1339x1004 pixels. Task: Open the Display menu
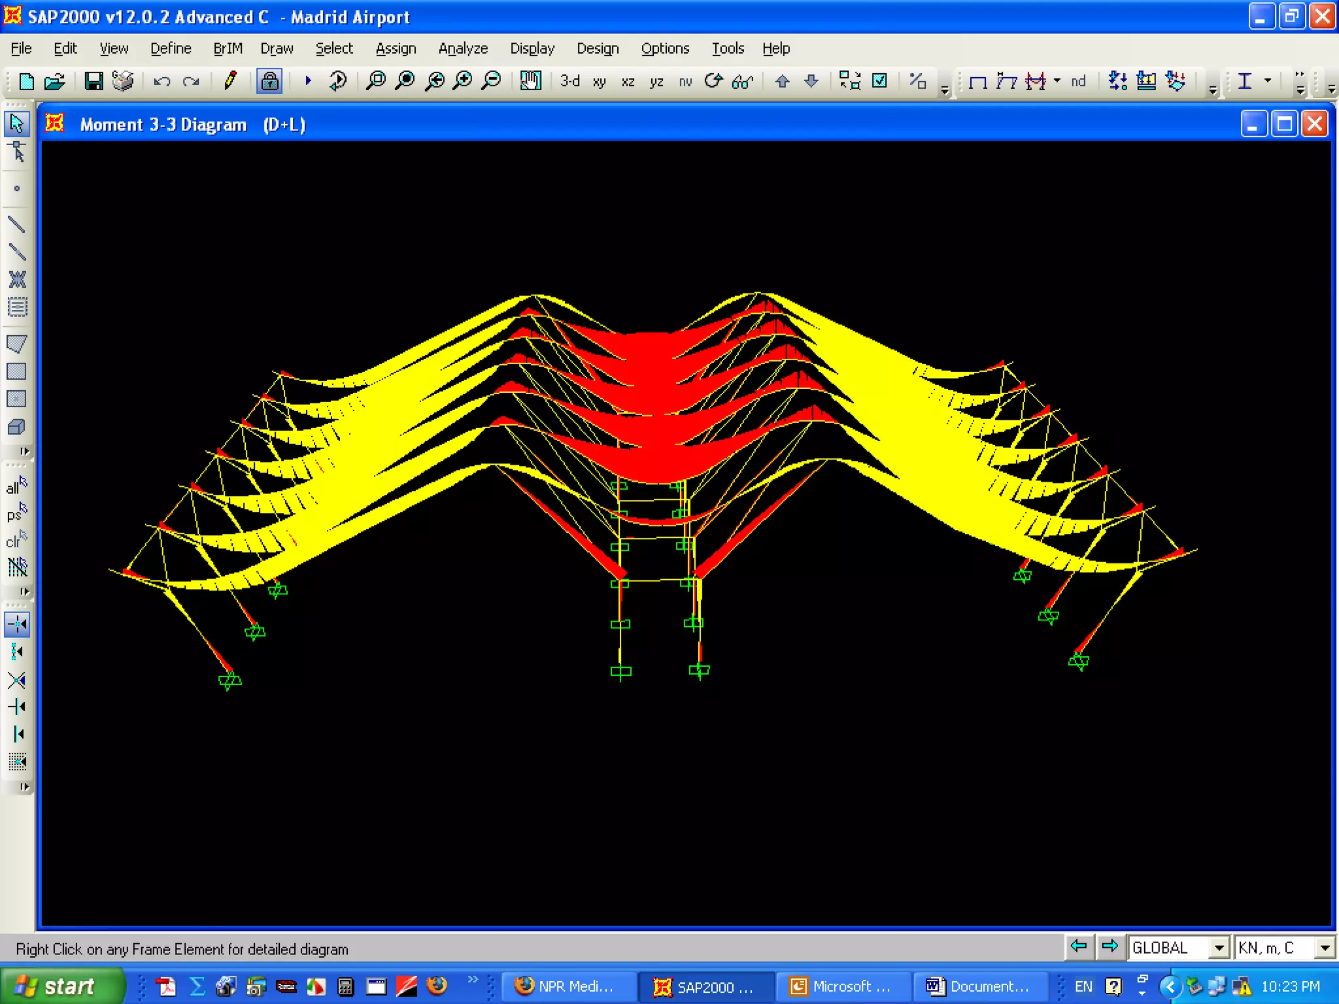(532, 48)
